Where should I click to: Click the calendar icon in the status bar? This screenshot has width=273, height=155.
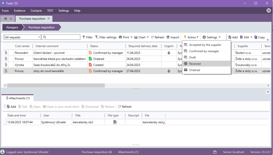pos(215,152)
